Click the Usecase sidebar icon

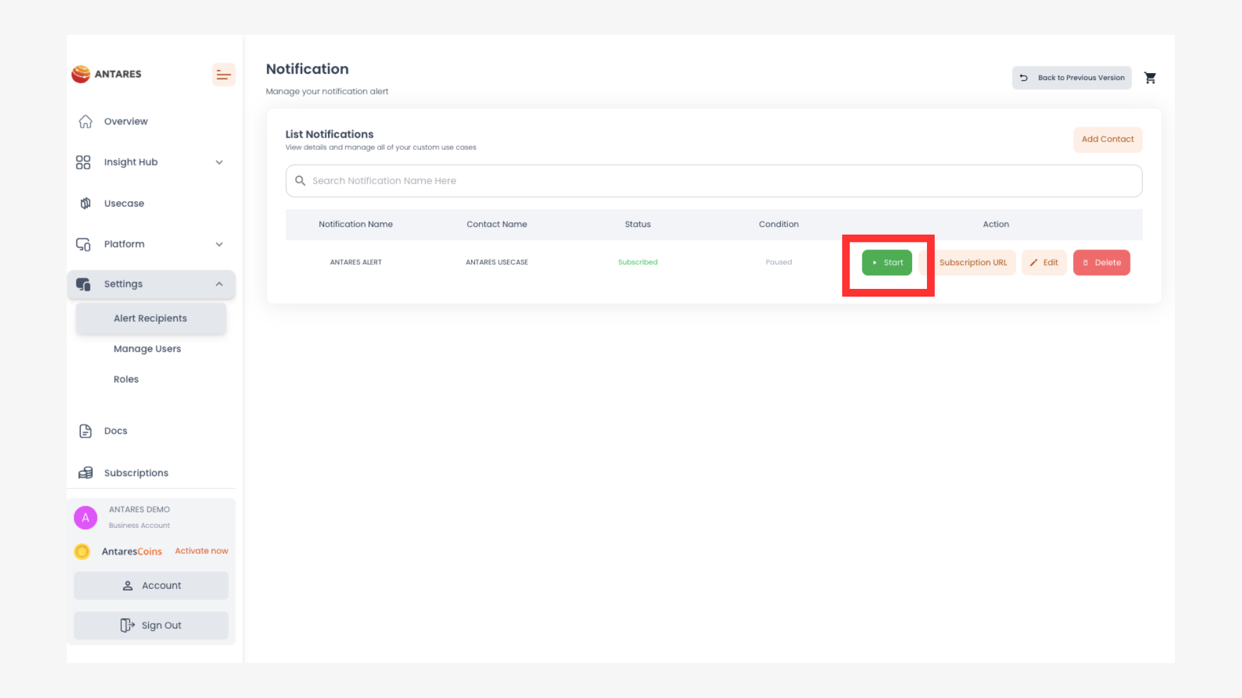pos(85,204)
